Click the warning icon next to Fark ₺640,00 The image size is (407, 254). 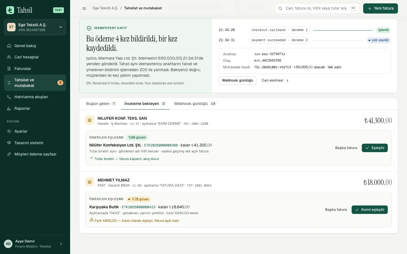(x=92, y=220)
